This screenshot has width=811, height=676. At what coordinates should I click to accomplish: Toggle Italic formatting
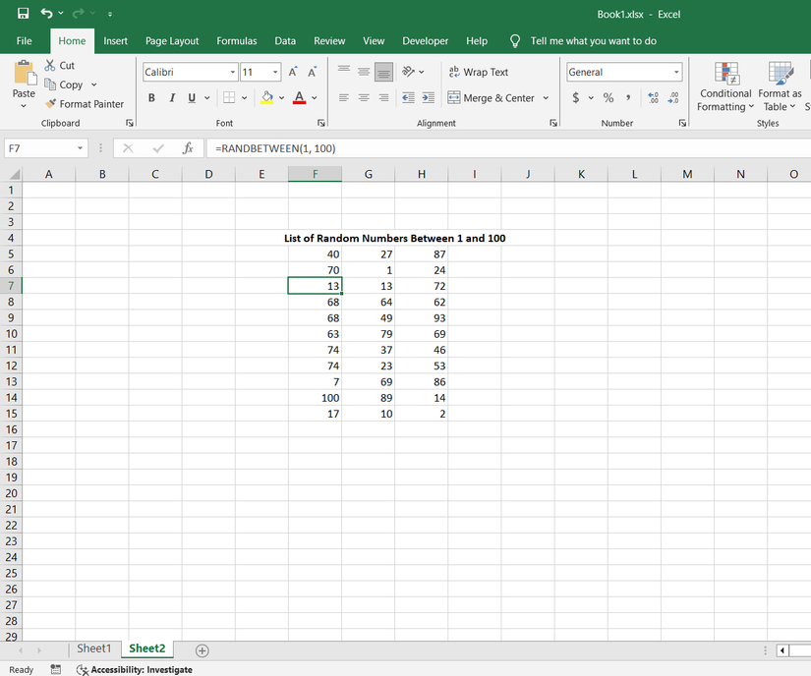click(x=172, y=97)
